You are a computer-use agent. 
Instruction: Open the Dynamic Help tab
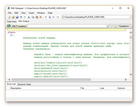coord(24,84)
